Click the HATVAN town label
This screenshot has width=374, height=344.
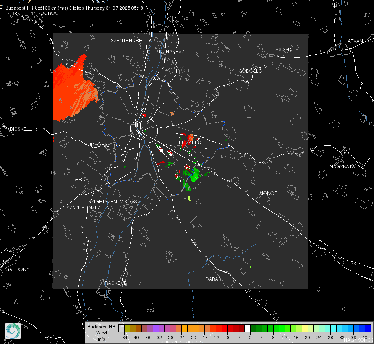click(353, 41)
